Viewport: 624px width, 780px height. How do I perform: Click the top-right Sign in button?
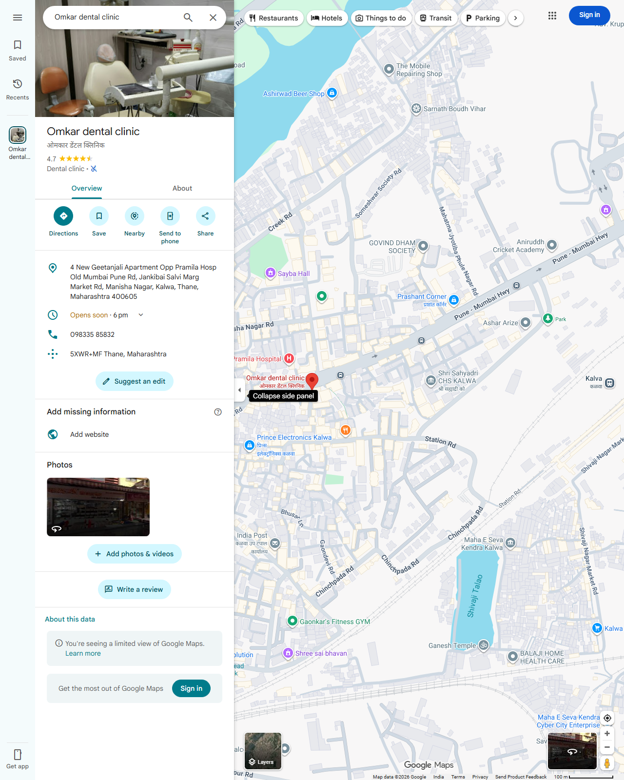[x=589, y=15]
